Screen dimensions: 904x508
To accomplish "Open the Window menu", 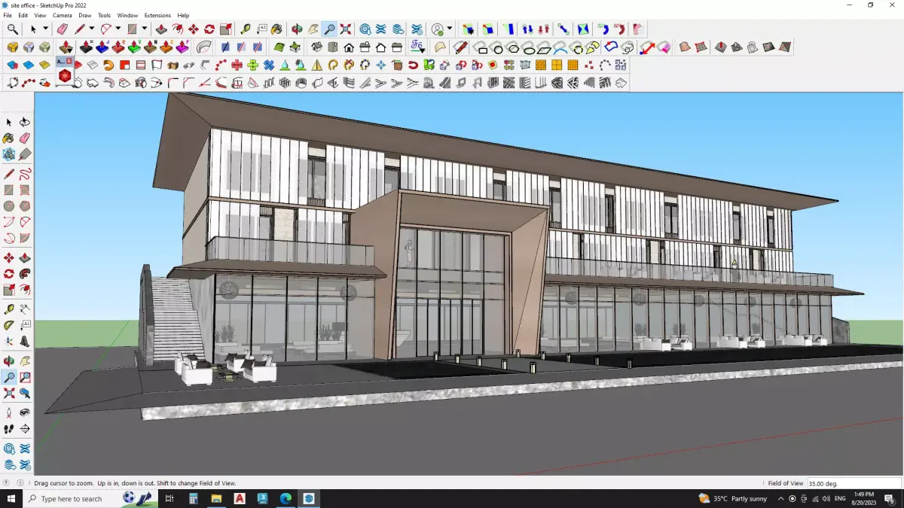I will 127,15.
